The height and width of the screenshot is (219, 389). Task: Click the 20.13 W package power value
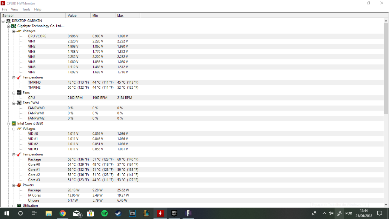pyautogui.click(x=73, y=190)
